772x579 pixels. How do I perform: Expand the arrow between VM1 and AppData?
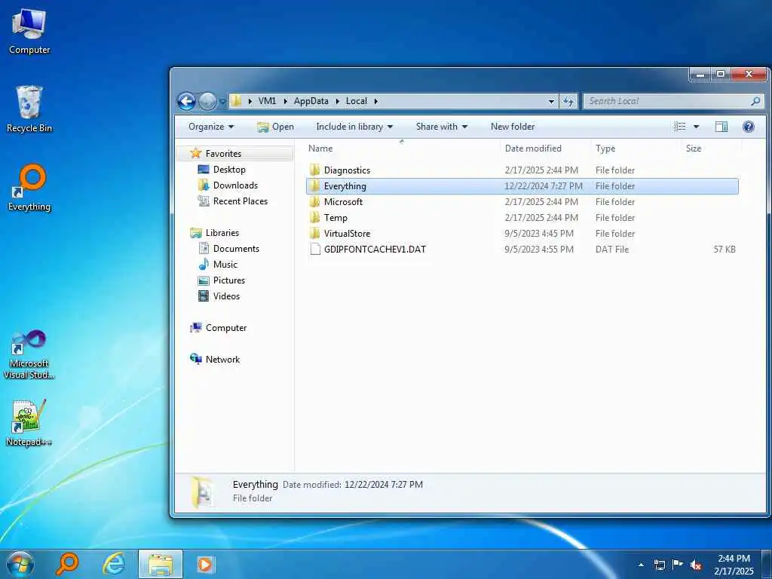click(285, 101)
